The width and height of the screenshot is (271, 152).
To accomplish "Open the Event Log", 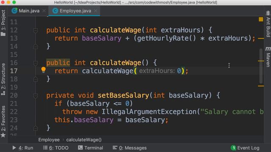I will tap(245, 148).
